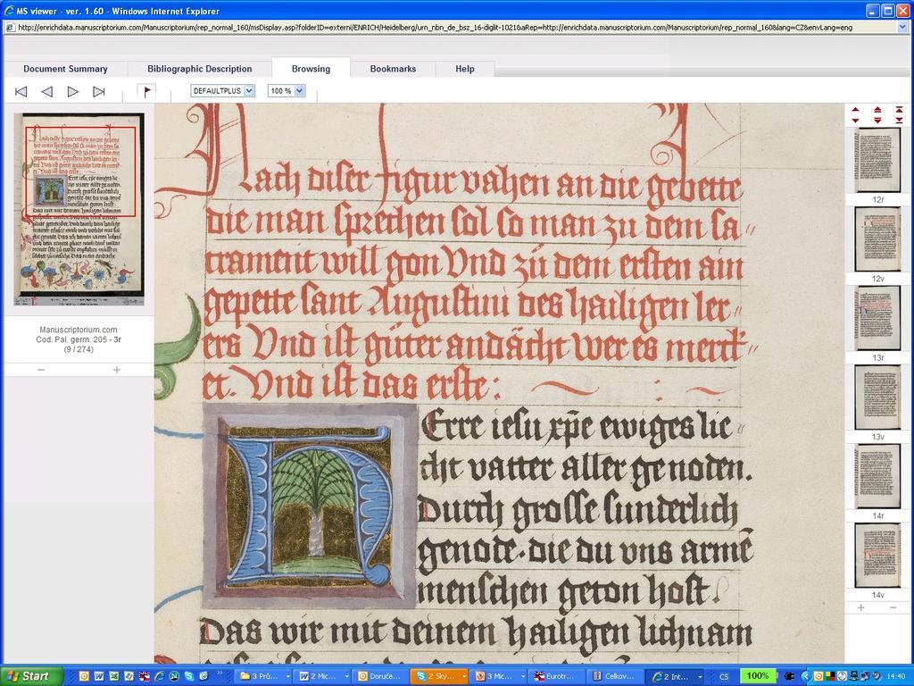Click the Manuscriptorium.com label under the overview
This screenshot has width=914, height=686.
[x=79, y=330]
